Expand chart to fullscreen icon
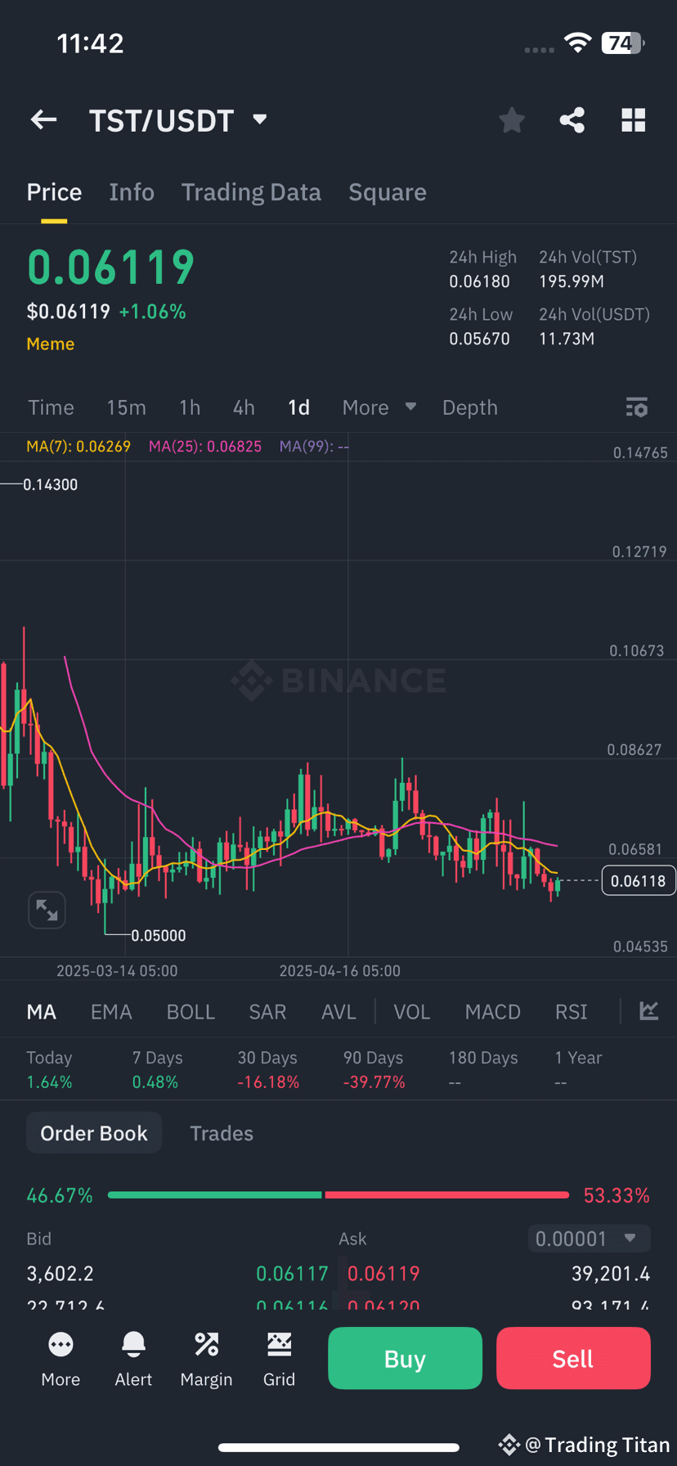Screen dimensions: 677x1466 point(47,910)
